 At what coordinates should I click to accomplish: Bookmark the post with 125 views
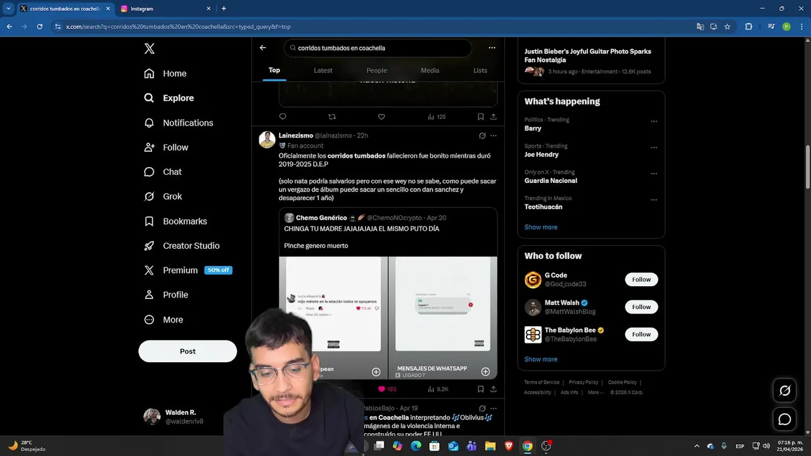(480, 117)
